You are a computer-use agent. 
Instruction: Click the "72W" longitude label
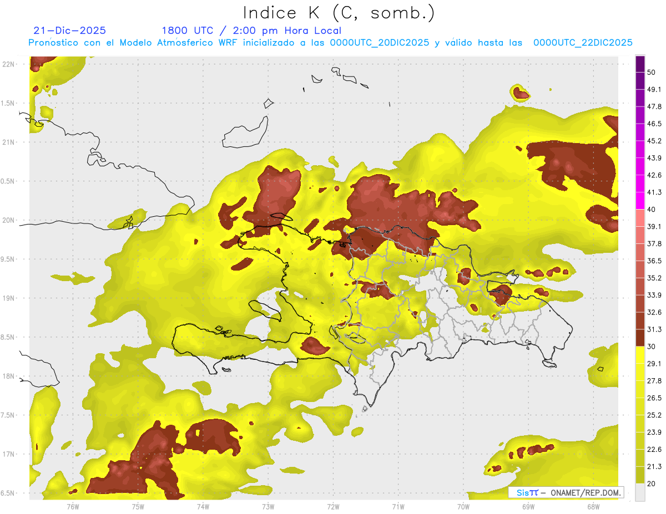pyautogui.click(x=333, y=506)
